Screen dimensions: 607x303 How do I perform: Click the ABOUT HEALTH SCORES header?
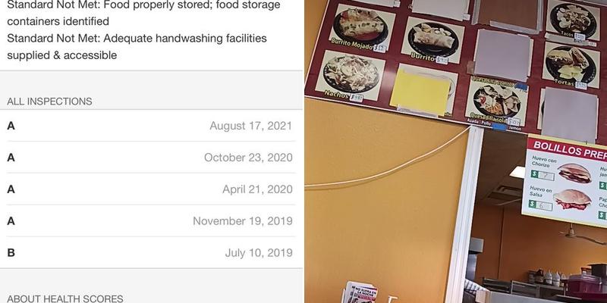(x=65, y=298)
